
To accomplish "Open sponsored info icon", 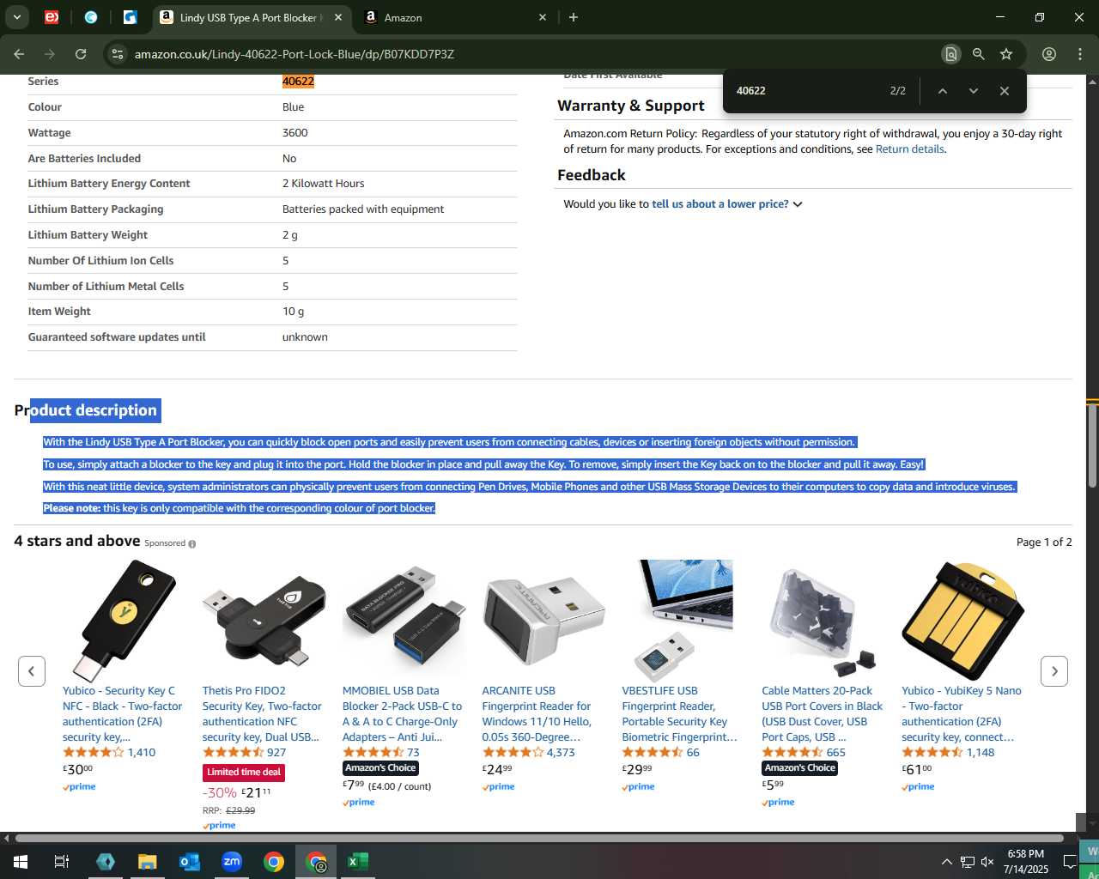I will (x=191, y=544).
